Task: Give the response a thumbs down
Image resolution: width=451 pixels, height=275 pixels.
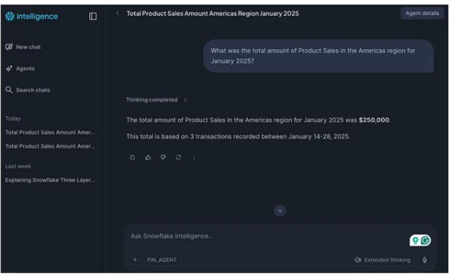Action: pyautogui.click(x=163, y=158)
